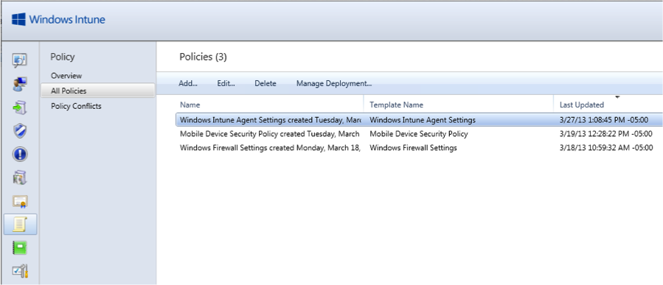Screen dimensions: 663x285
Task: Click Add... to create a policy
Action: tap(188, 84)
